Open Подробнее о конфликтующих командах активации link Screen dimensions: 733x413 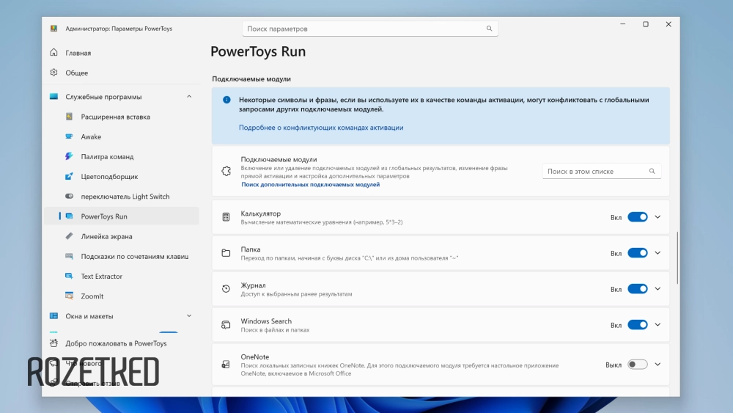320,128
